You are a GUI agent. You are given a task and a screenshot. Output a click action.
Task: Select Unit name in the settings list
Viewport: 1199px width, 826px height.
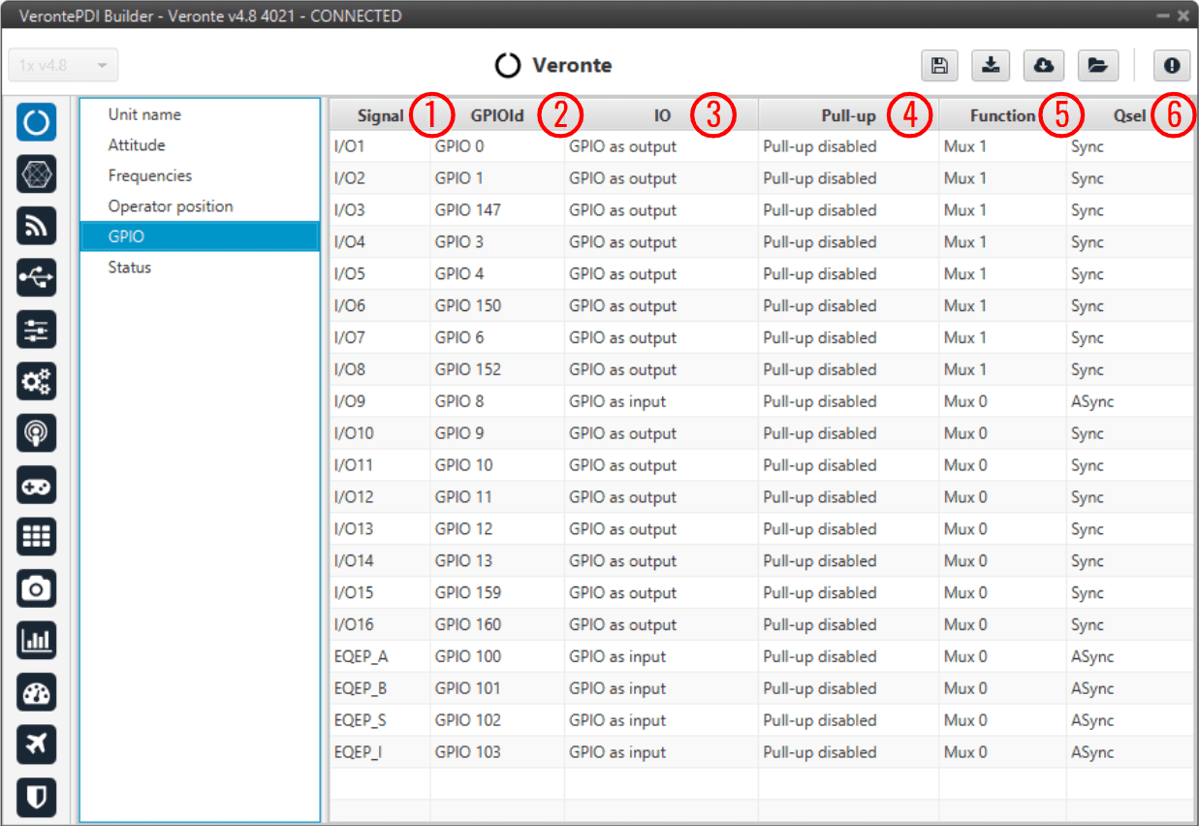(200, 114)
